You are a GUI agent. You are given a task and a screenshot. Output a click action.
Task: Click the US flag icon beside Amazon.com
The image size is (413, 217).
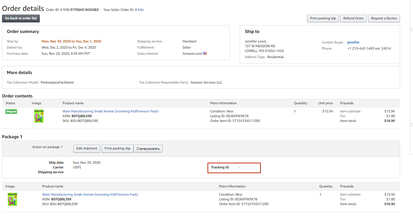205,54
